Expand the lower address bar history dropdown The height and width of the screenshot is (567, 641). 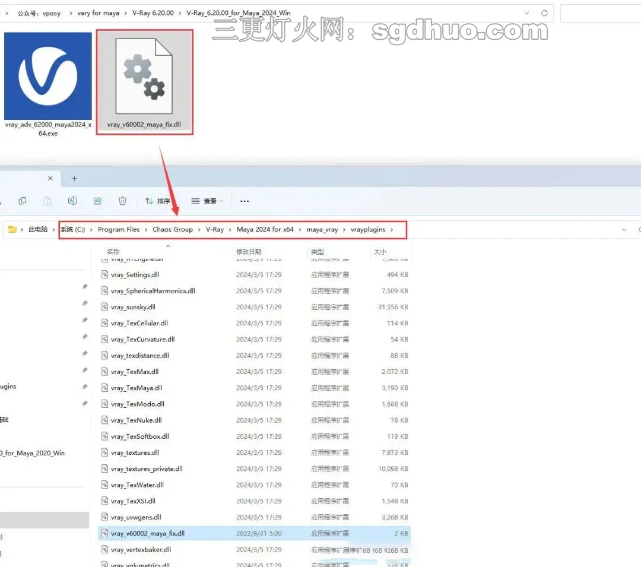pyautogui.click(x=624, y=230)
